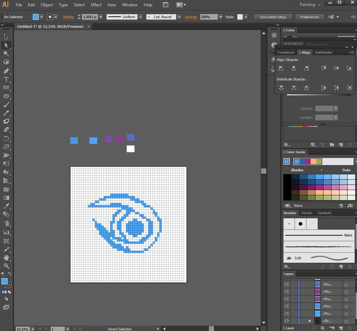Select the Pen tool
The image size is (357, 331).
pyautogui.click(x=6, y=71)
